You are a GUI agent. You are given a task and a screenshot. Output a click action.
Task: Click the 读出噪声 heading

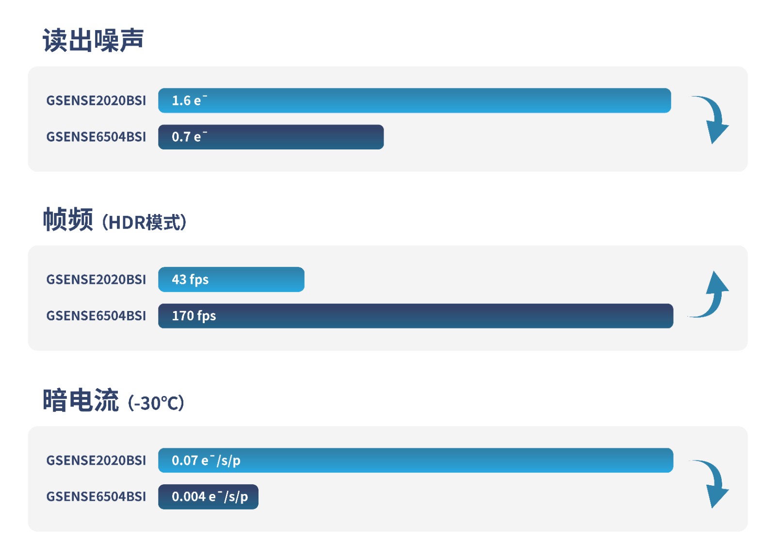[x=93, y=40]
